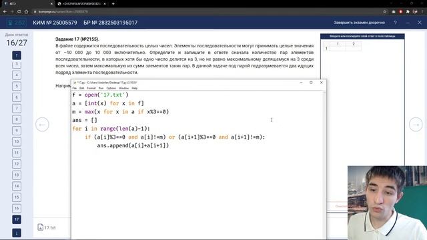The height and width of the screenshot is (240, 427).
Task: Minimize the IDLE editor window
Action: coord(301,83)
